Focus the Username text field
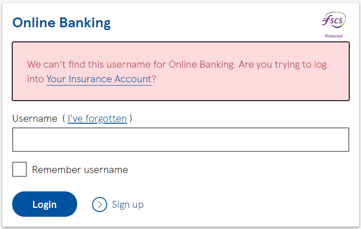 180,140
